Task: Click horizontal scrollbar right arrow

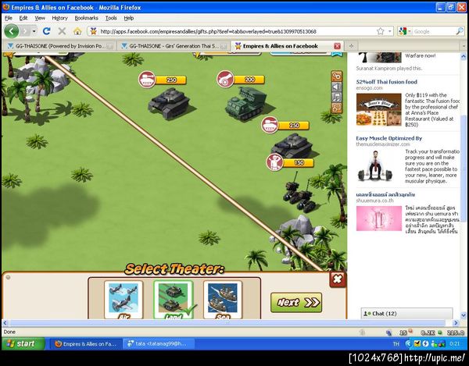Action: tap(456, 323)
